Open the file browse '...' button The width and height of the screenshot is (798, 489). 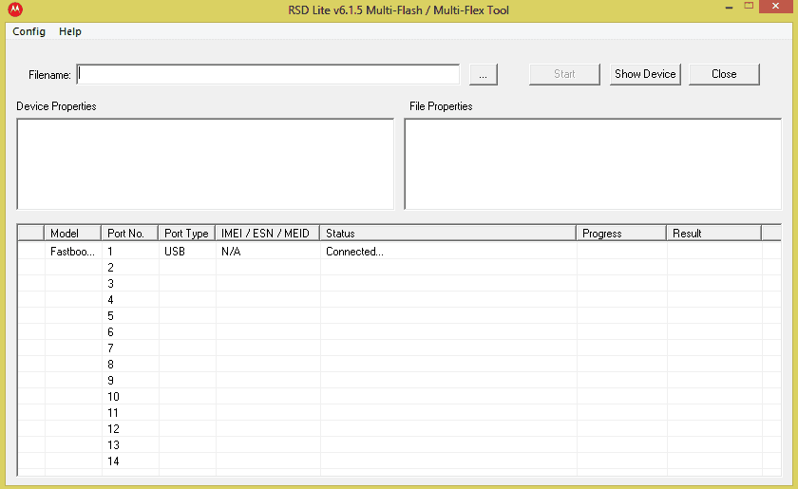click(x=483, y=74)
